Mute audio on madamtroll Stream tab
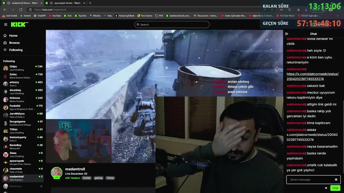Viewport: 344px width, 193px height. [x=9, y=3]
